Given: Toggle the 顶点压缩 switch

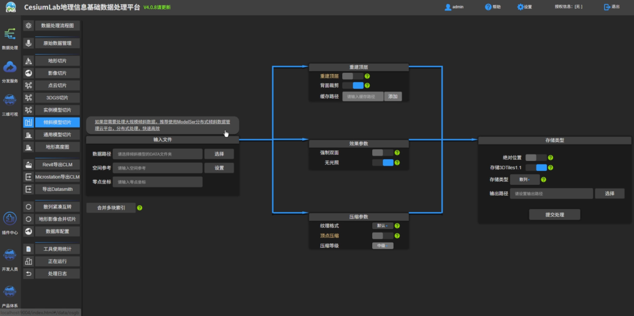Looking at the screenshot, I should pyautogui.click(x=383, y=236).
